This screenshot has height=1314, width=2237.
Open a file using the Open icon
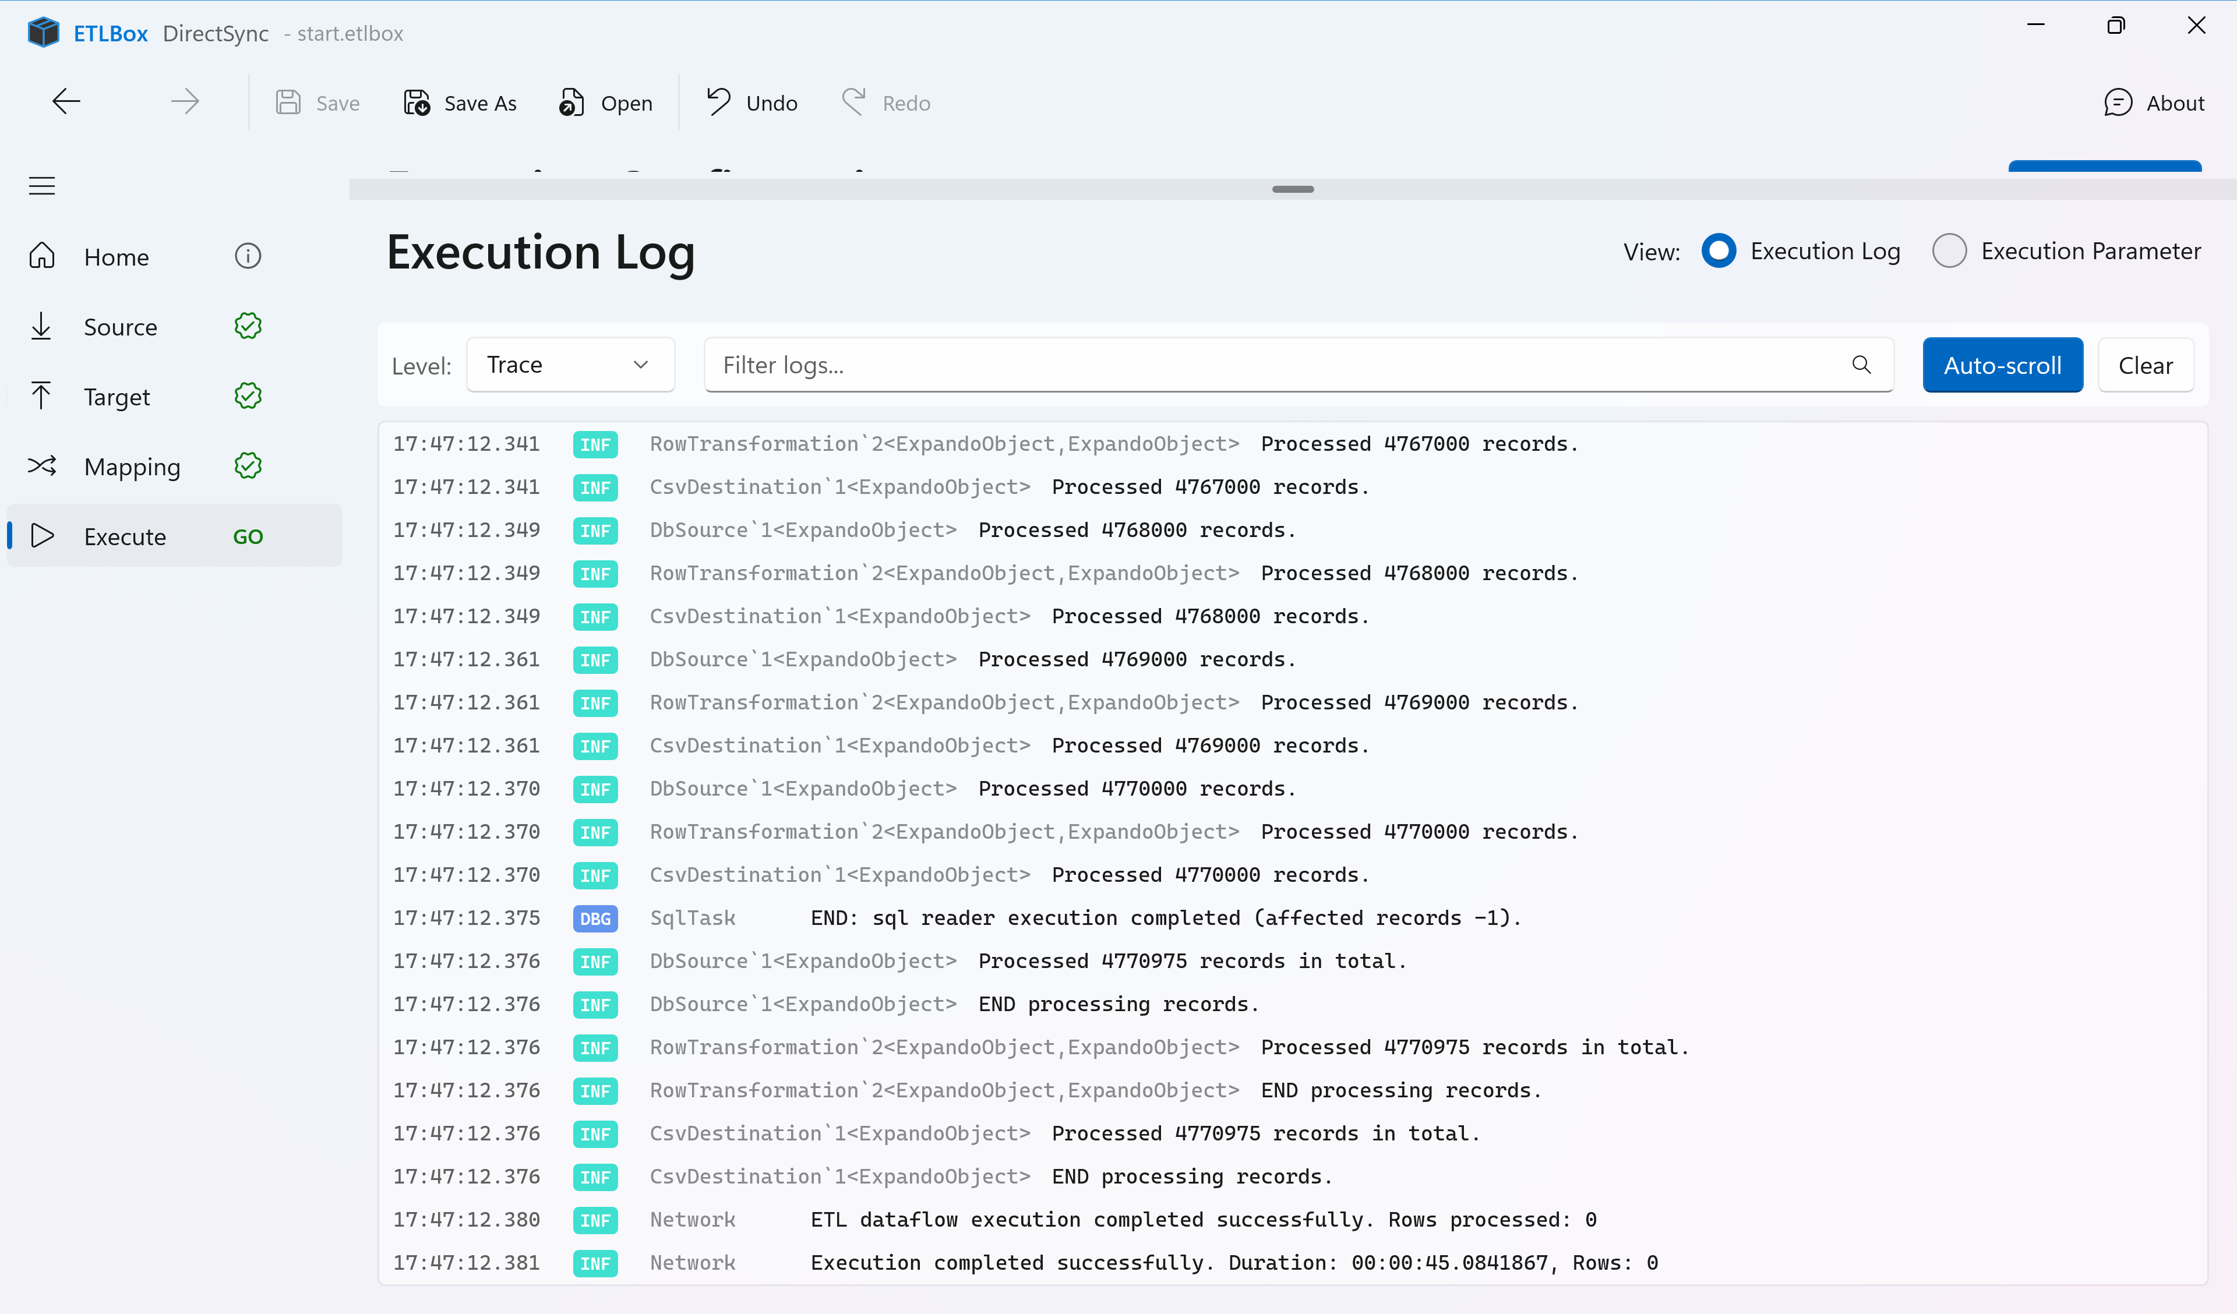point(573,102)
